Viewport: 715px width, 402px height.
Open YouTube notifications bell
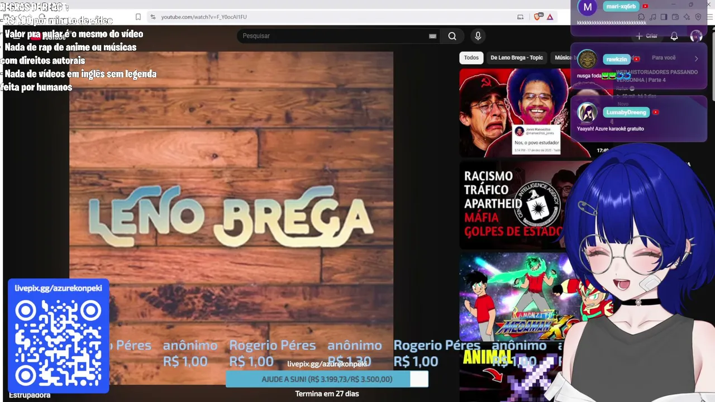click(x=674, y=36)
